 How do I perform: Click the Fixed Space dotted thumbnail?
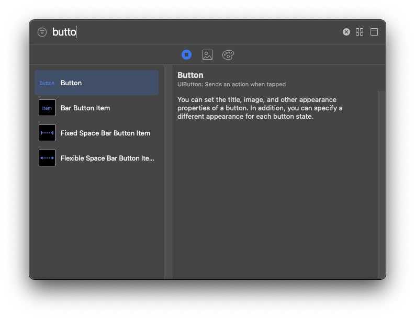(47, 133)
